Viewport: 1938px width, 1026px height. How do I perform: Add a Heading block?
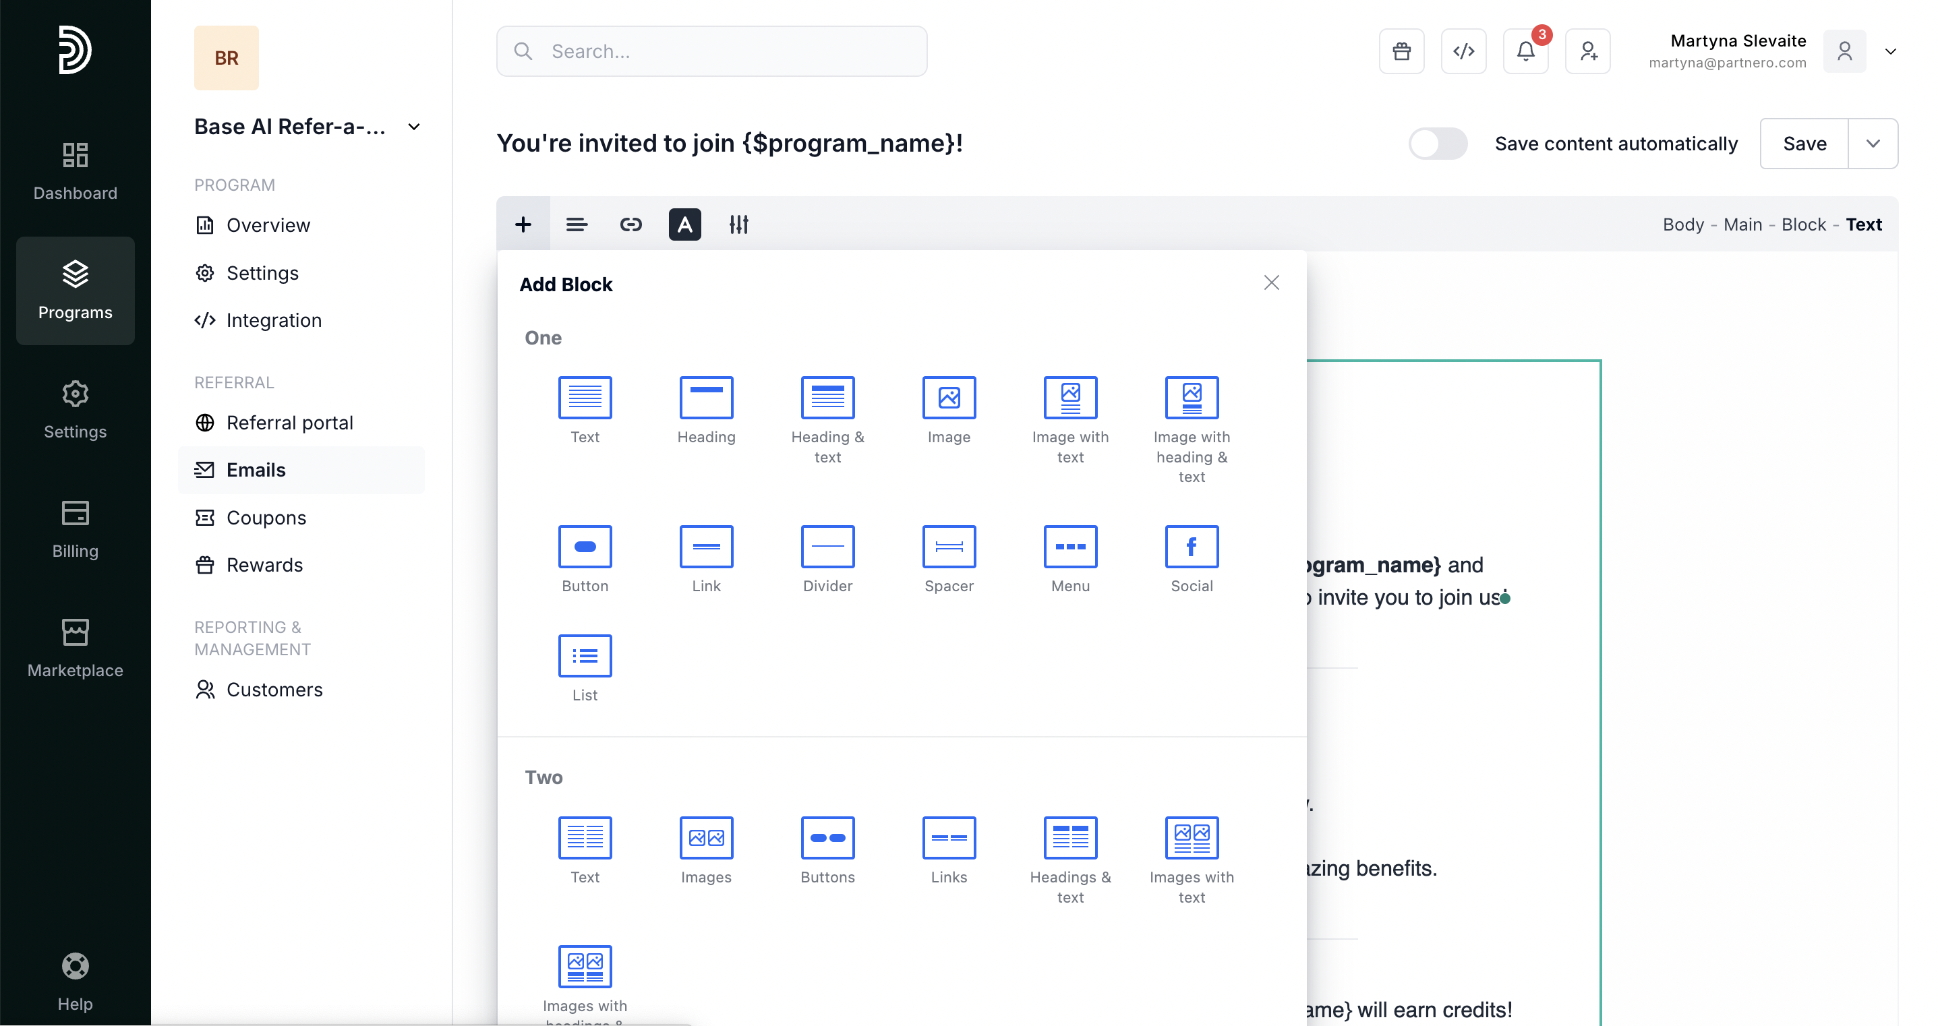tap(706, 397)
